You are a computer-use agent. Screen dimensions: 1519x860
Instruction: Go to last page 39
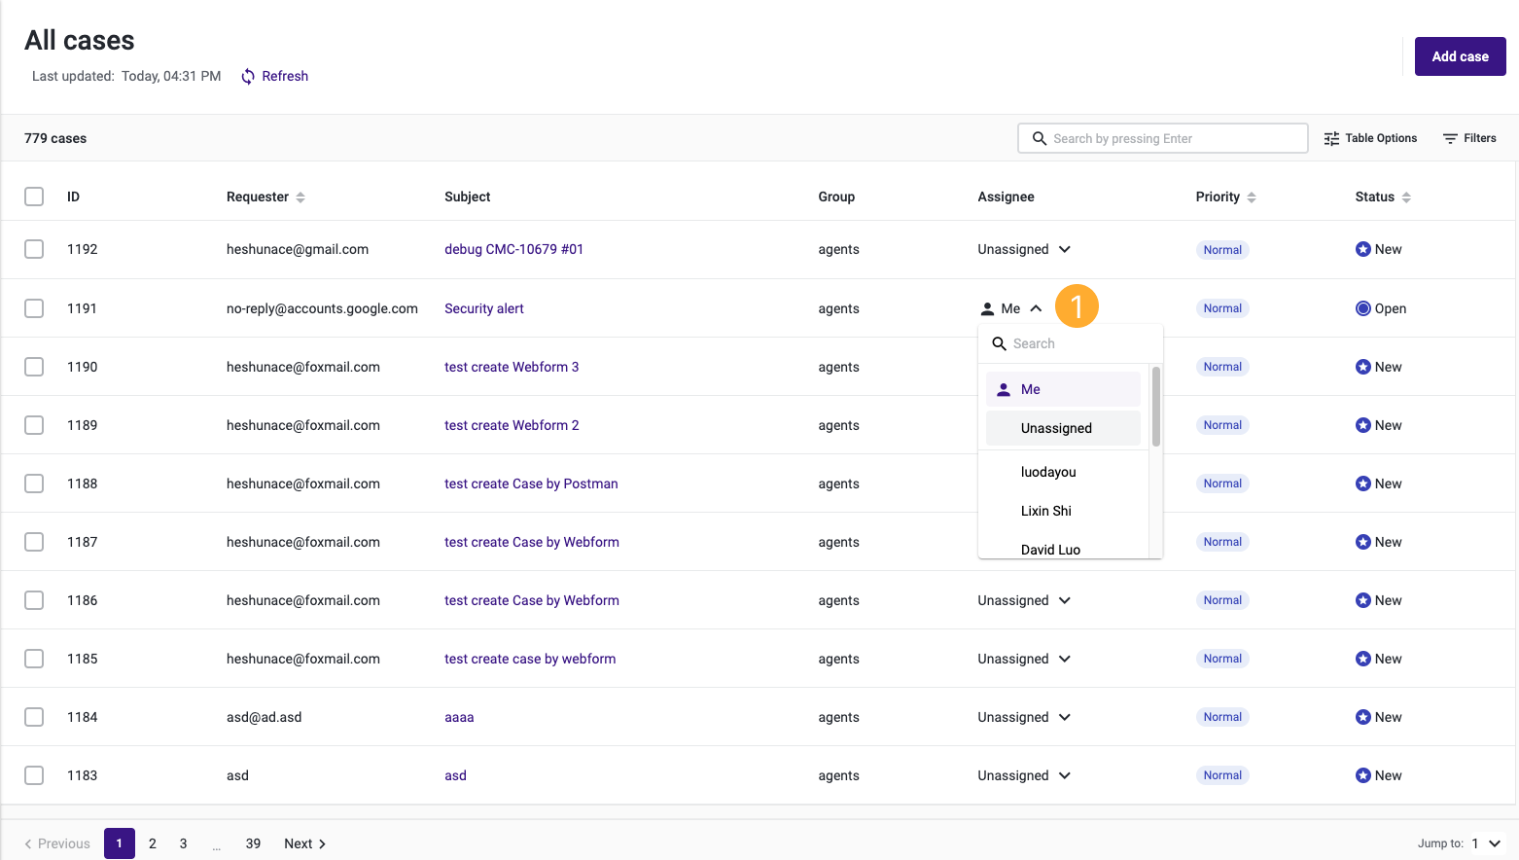(x=253, y=843)
